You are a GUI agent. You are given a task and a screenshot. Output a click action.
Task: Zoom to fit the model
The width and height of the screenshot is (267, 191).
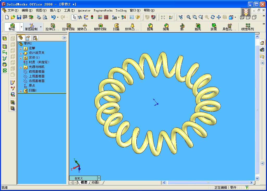189,17
